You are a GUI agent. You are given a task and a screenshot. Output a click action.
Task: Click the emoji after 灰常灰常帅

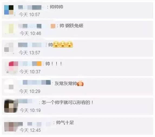tap(80, 84)
